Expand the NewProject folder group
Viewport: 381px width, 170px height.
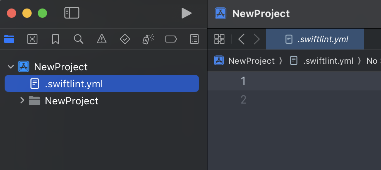[22, 101]
